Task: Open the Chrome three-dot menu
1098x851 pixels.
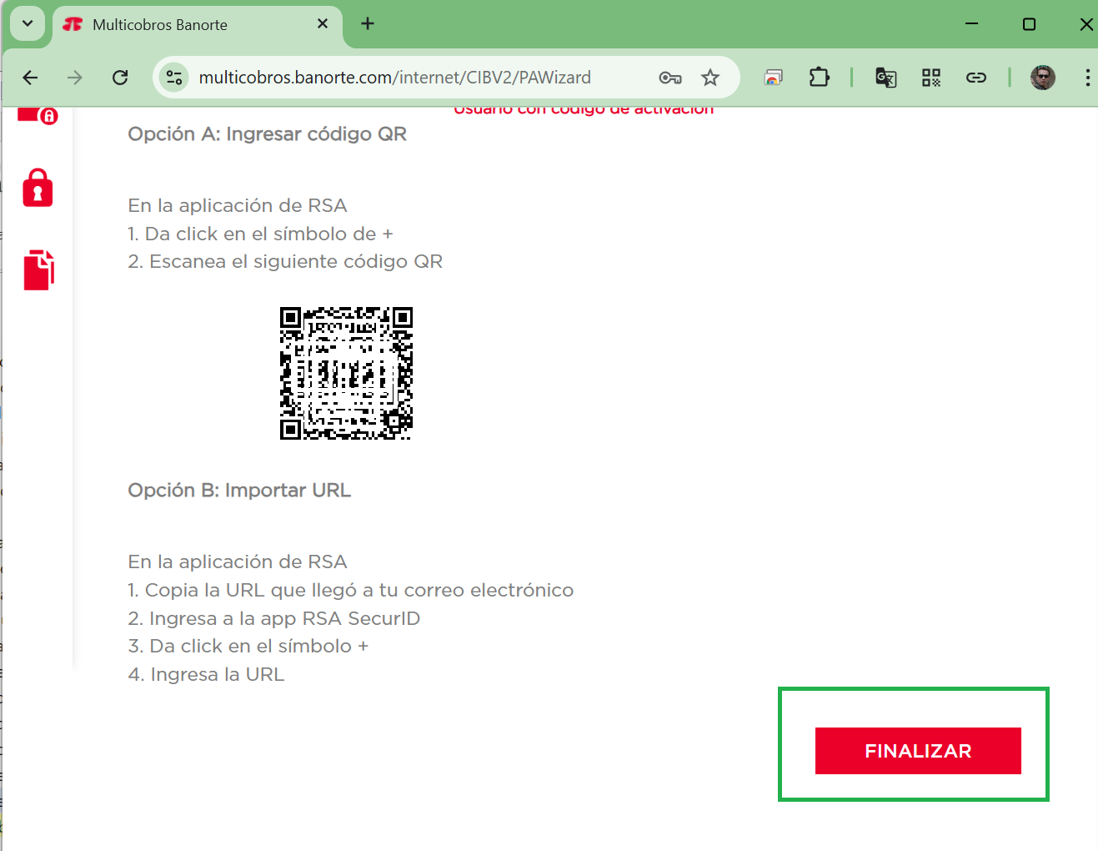Action: coord(1087,78)
